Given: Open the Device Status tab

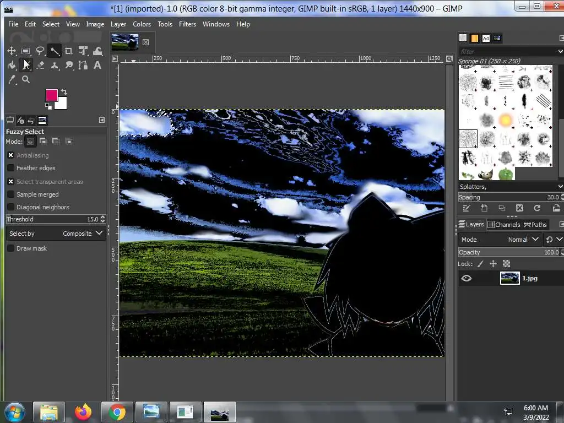Looking at the screenshot, I should [x=21, y=121].
